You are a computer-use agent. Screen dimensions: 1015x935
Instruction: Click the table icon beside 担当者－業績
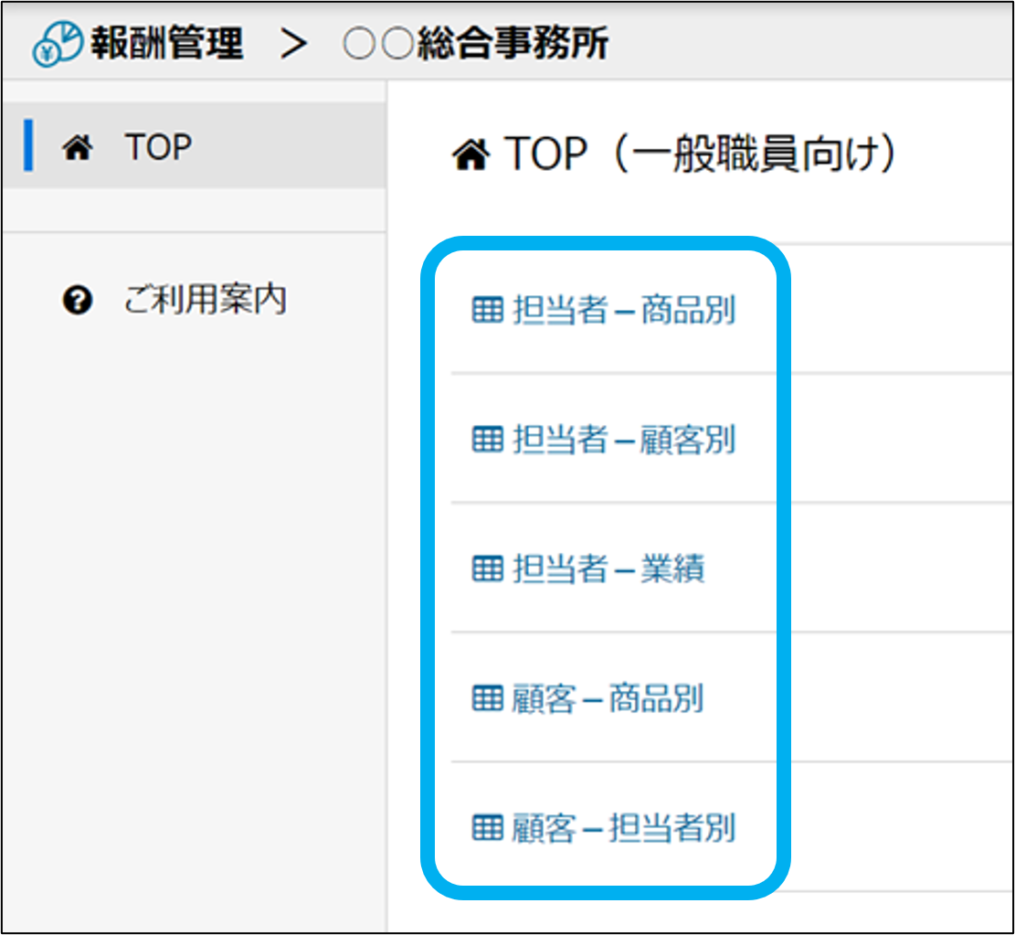(x=487, y=569)
